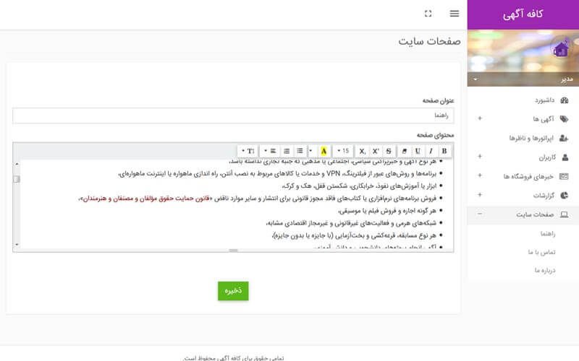Open the راهنما sub-page link in the sidebar
Image resolution: width=579 pixels, height=361 pixels.
point(548,233)
